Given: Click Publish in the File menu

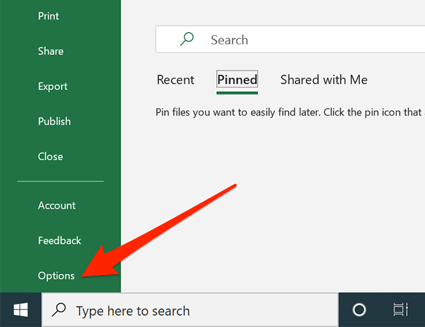Looking at the screenshot, I should click(54, 121).
